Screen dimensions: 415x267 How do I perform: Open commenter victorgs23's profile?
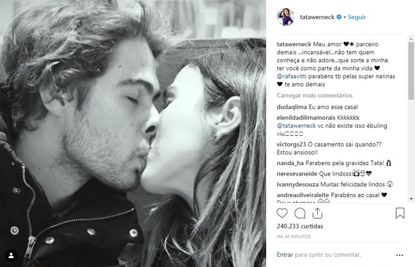292,144
